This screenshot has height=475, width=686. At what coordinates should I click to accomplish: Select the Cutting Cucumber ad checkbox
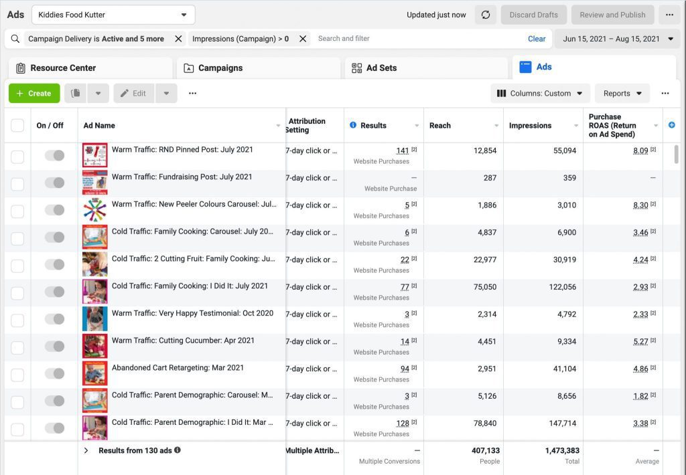click(x=17, y=347)
